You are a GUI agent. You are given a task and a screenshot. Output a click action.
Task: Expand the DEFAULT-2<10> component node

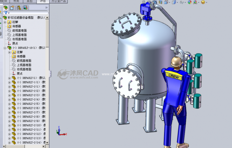(x=9, y=125)
